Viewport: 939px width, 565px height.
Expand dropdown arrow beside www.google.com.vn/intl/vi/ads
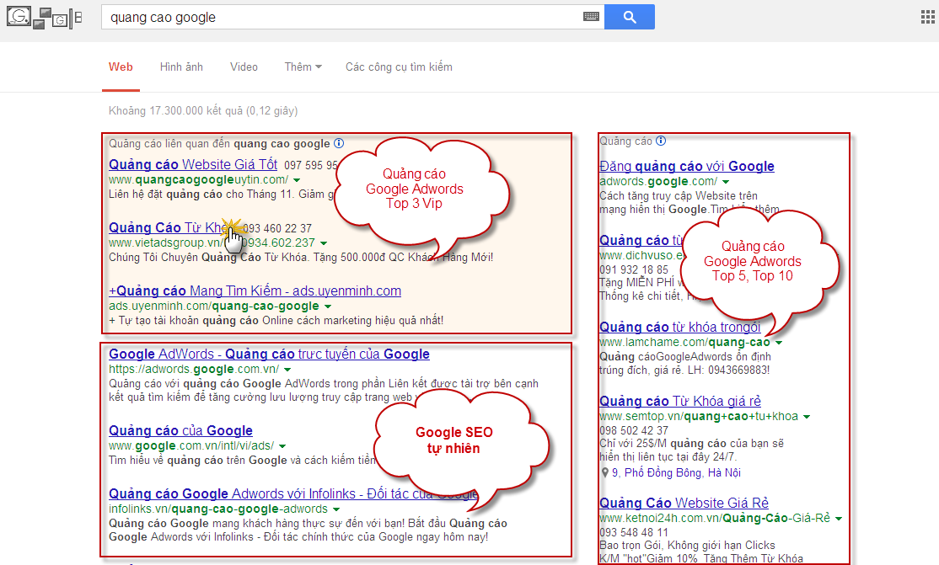pyautogui.click(x=283, y=446)
